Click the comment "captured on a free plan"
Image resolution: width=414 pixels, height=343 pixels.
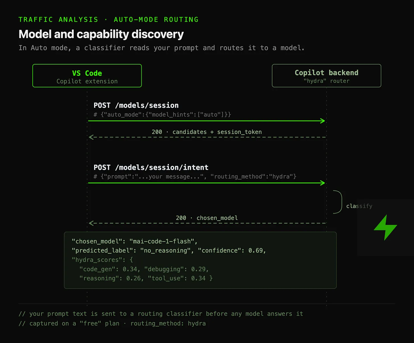[112, 323]
